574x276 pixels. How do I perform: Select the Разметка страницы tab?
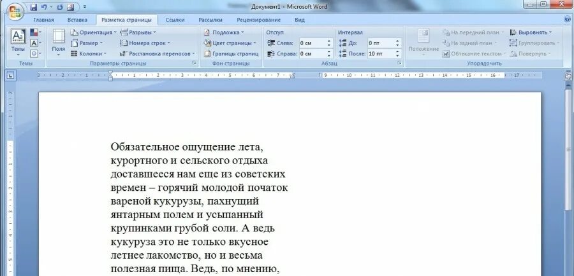click(126, 20)
